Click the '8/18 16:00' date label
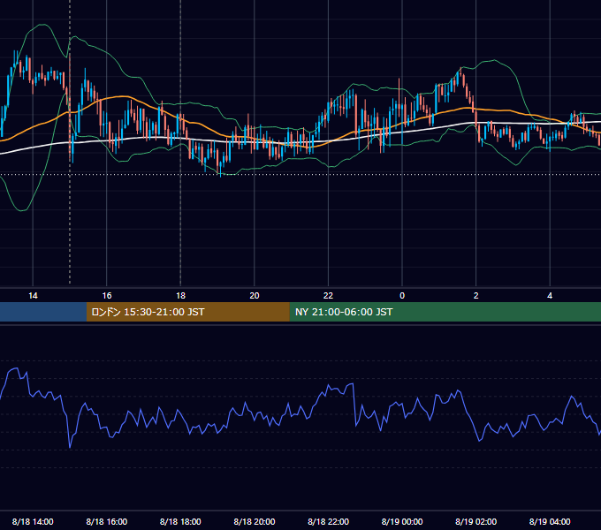This screenshot has width=601, height=530. coord(107,521)
